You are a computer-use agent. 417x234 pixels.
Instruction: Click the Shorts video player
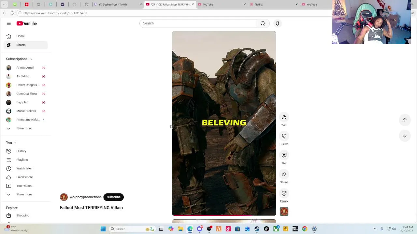click(224, 123)
